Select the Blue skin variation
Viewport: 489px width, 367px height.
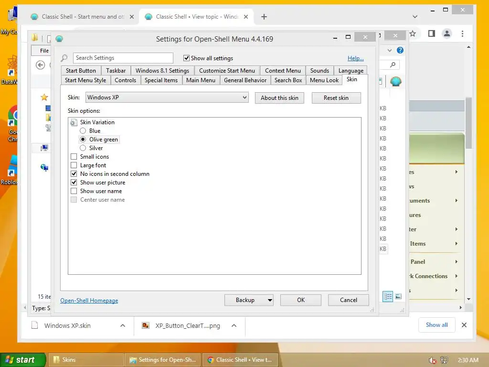pyautogui.click(x=83, y=131)
